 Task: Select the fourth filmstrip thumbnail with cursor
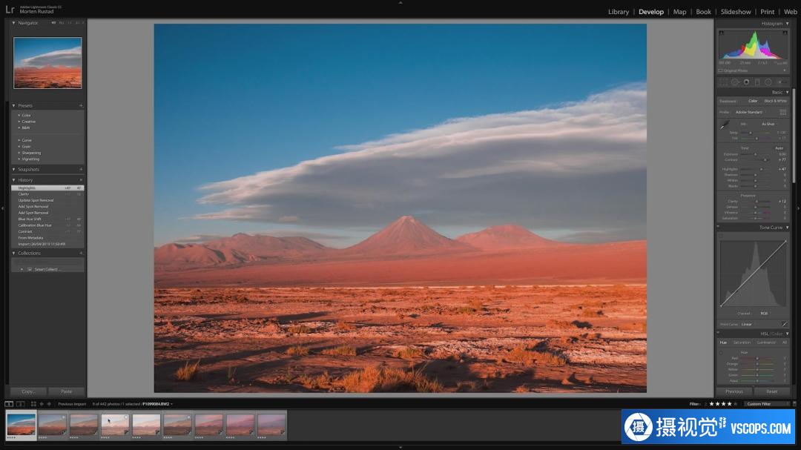point(115,426)
